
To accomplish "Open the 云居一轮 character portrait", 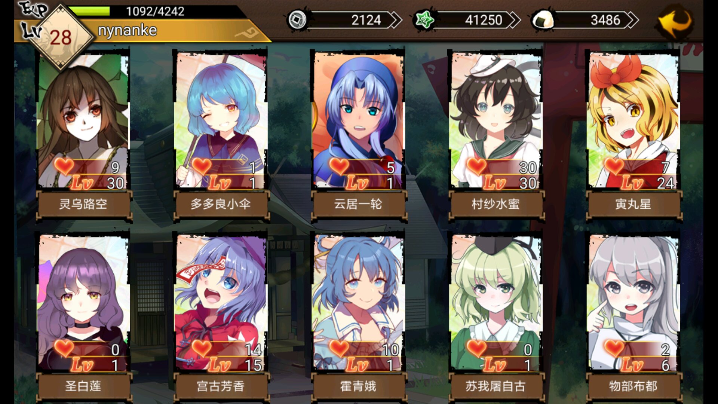I will tap(358, 120).
